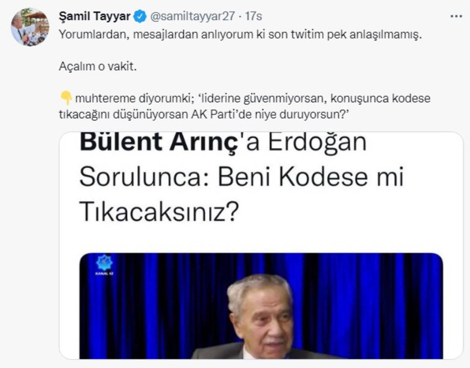
Task: Visit the @samiltayyar27 handle link
Action: tap(193, 16)
